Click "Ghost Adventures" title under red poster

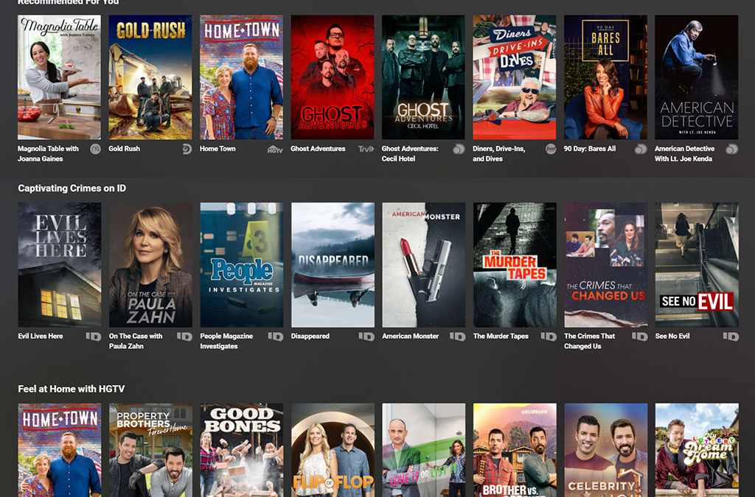(x=318, y=149)
